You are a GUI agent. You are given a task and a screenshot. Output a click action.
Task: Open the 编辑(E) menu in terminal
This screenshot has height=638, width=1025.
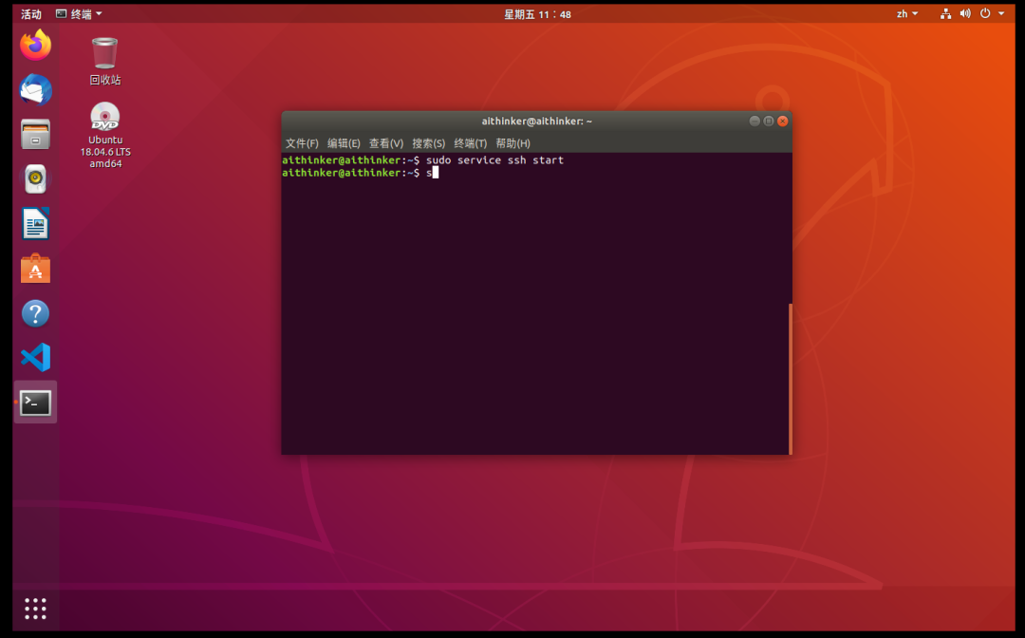[x=344, y=143]
